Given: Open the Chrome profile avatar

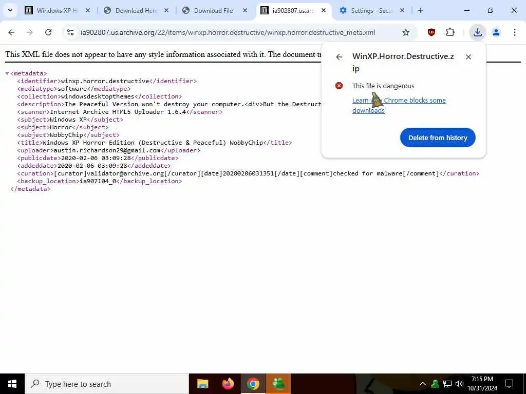Looking at the screenshot, I should pos(496,32).
